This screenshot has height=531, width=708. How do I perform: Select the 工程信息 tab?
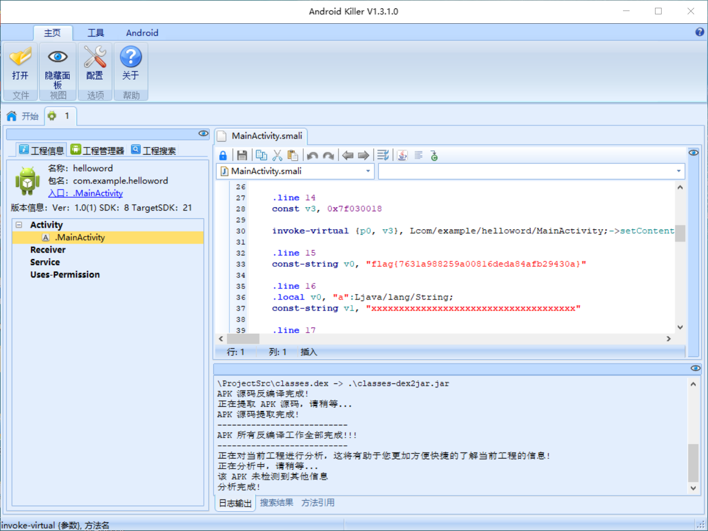tap(41, 150)
